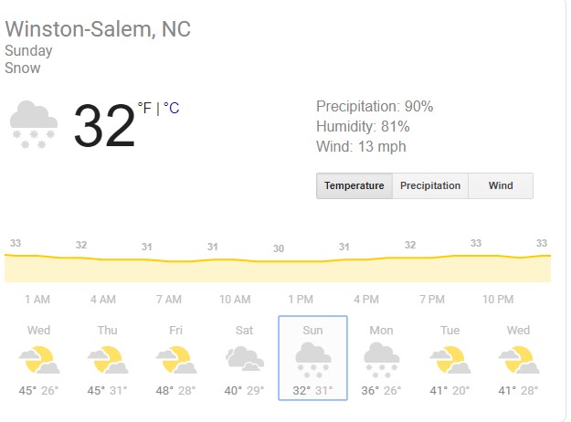Select Sunday's snow forecast icon
Image resolution: width=571 pixels, height=422 pixels.
(x=312, y=359)
